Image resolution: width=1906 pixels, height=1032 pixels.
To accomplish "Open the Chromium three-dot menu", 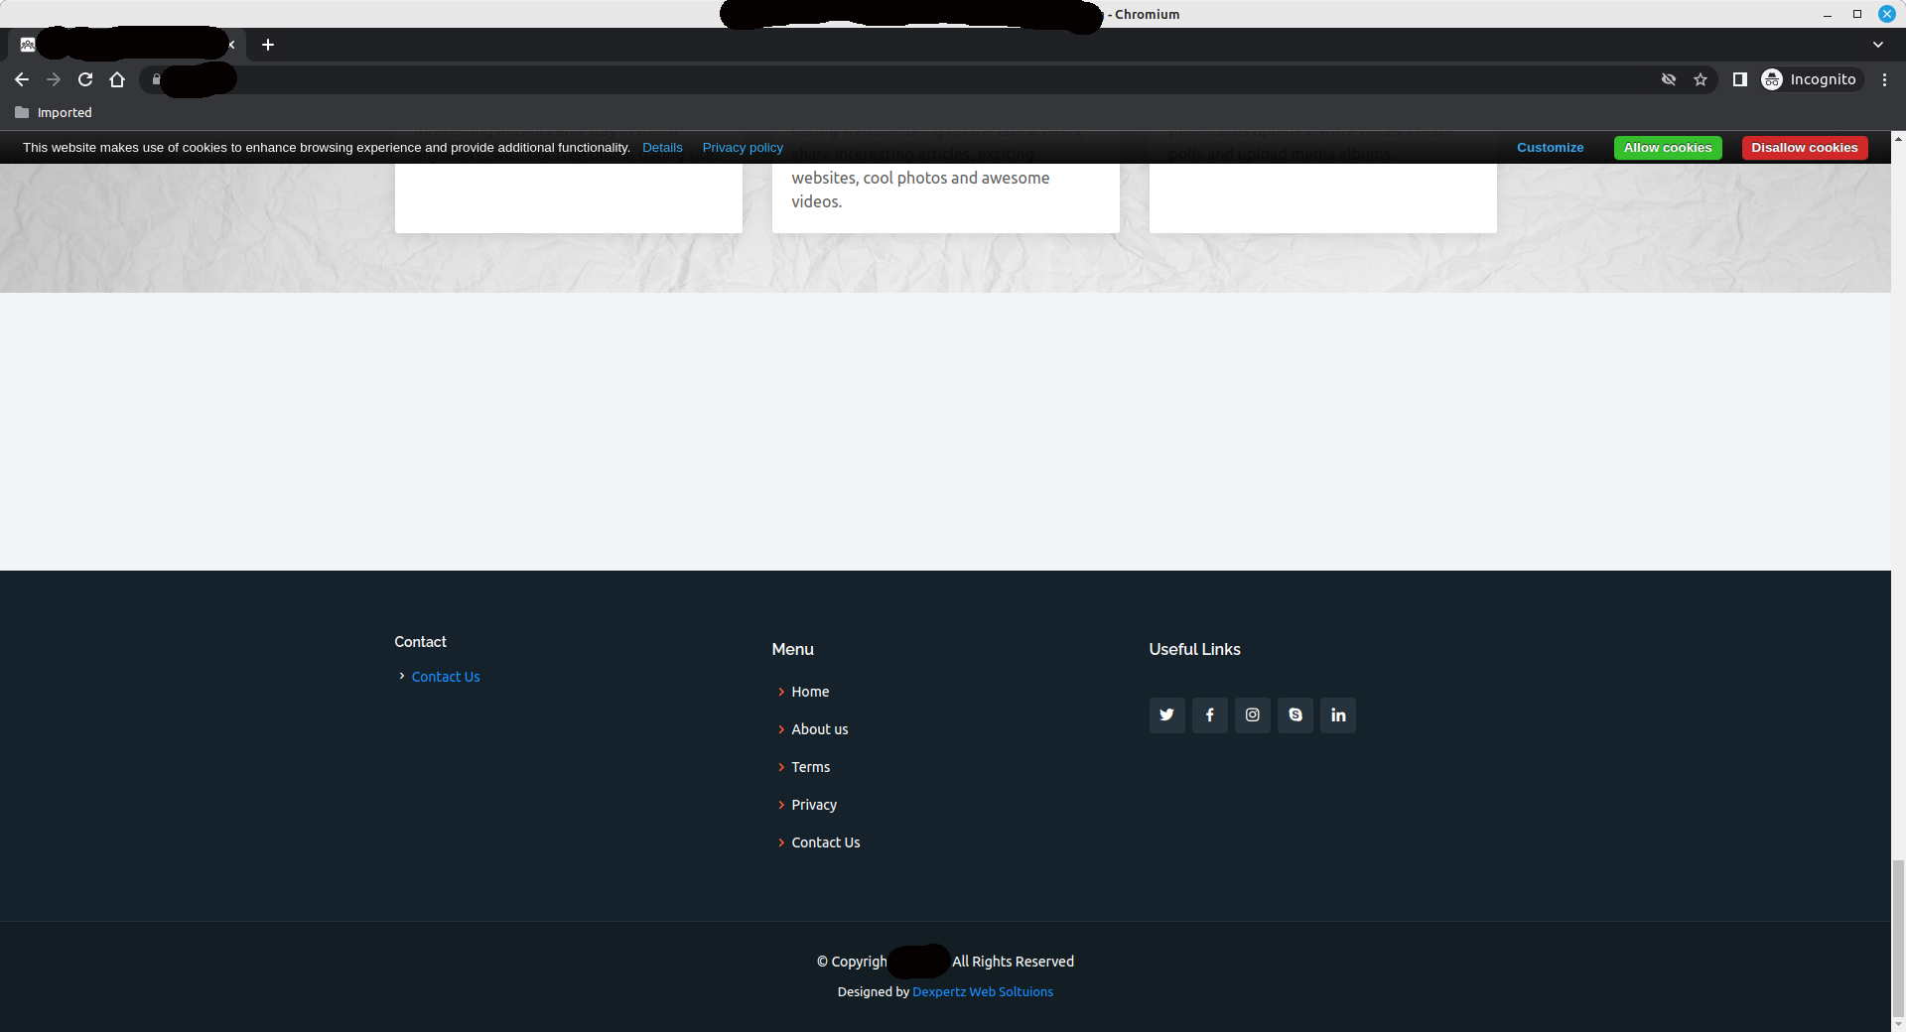I will pos(1884,79).
